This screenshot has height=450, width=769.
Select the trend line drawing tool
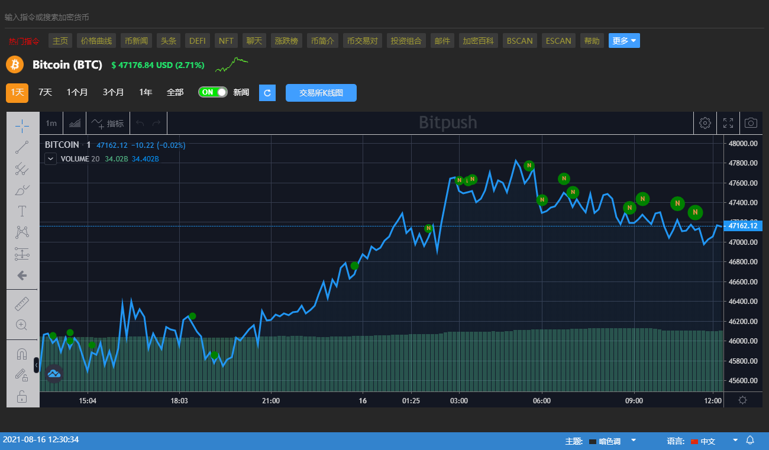point(22,147)
